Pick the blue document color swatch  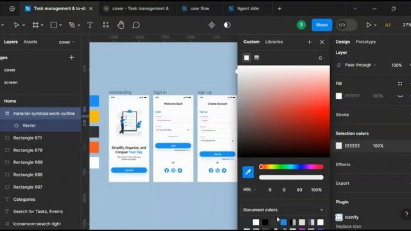pyautogui.click(x=284, y=222)
